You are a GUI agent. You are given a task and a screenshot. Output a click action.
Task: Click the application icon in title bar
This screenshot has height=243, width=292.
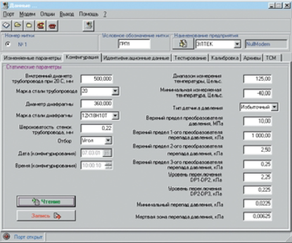[5, 5]
